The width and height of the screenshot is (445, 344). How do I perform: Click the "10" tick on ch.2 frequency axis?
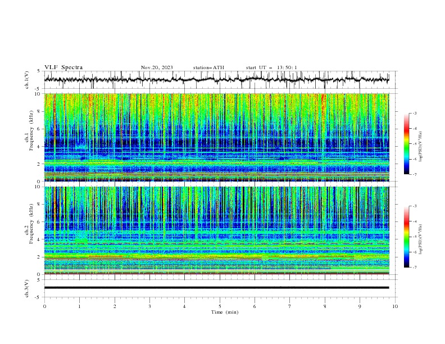(38, 187)
